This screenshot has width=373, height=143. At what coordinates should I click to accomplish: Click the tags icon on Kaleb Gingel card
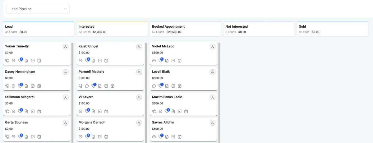pyautogui.click(x=87, y=61)
